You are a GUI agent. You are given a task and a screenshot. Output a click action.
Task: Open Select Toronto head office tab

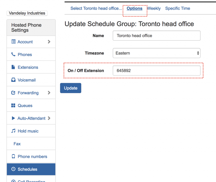[96, 8]
